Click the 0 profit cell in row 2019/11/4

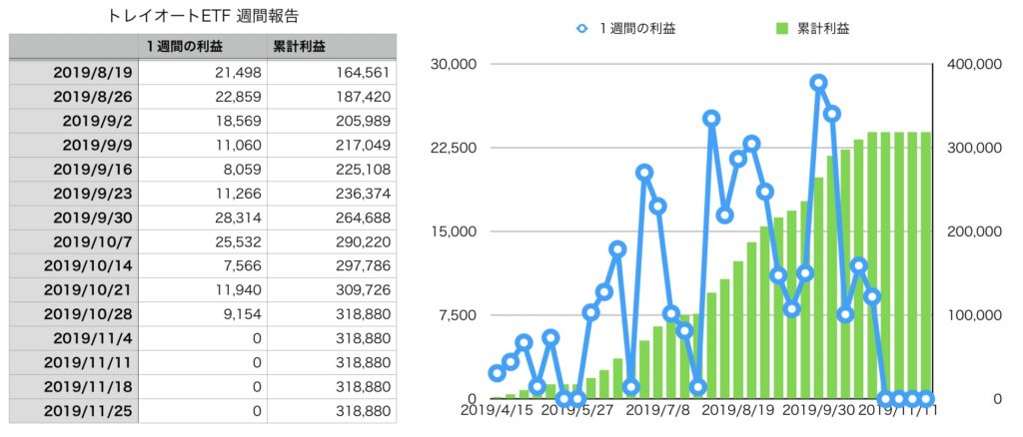click(x=203, y=338)
